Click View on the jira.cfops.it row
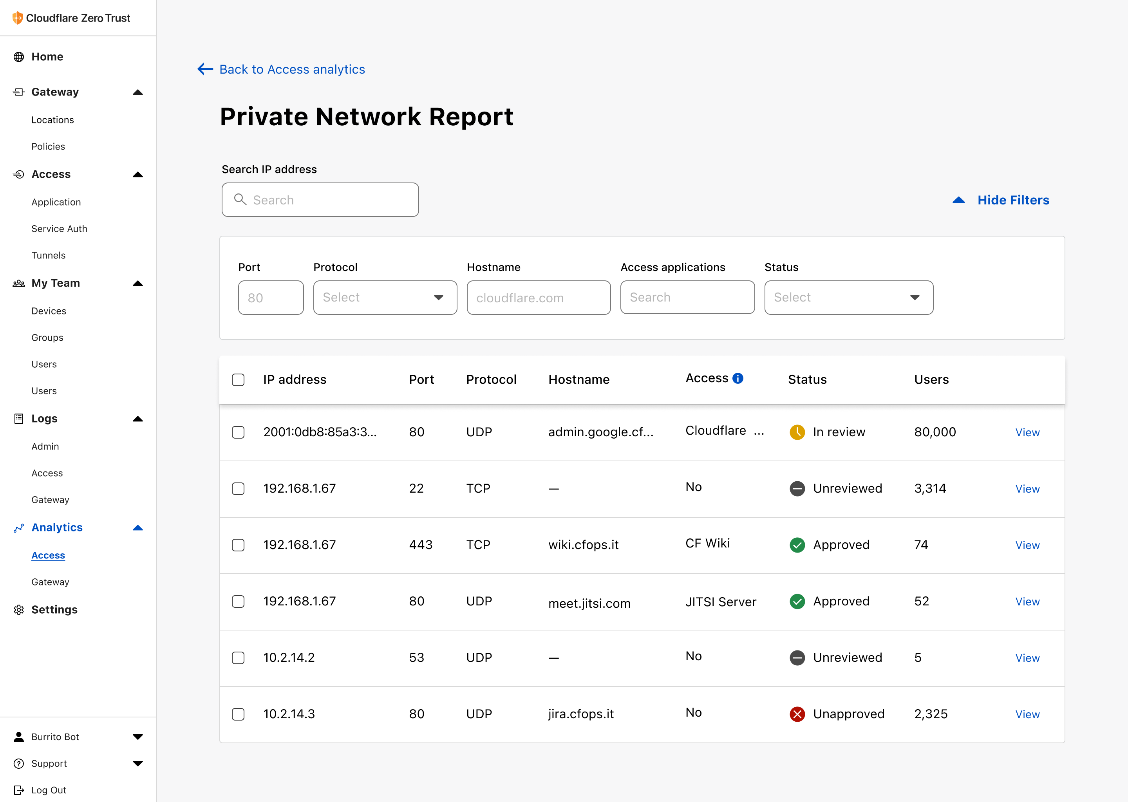This screenshot has width=1128, height=802. coord(1027,714)
